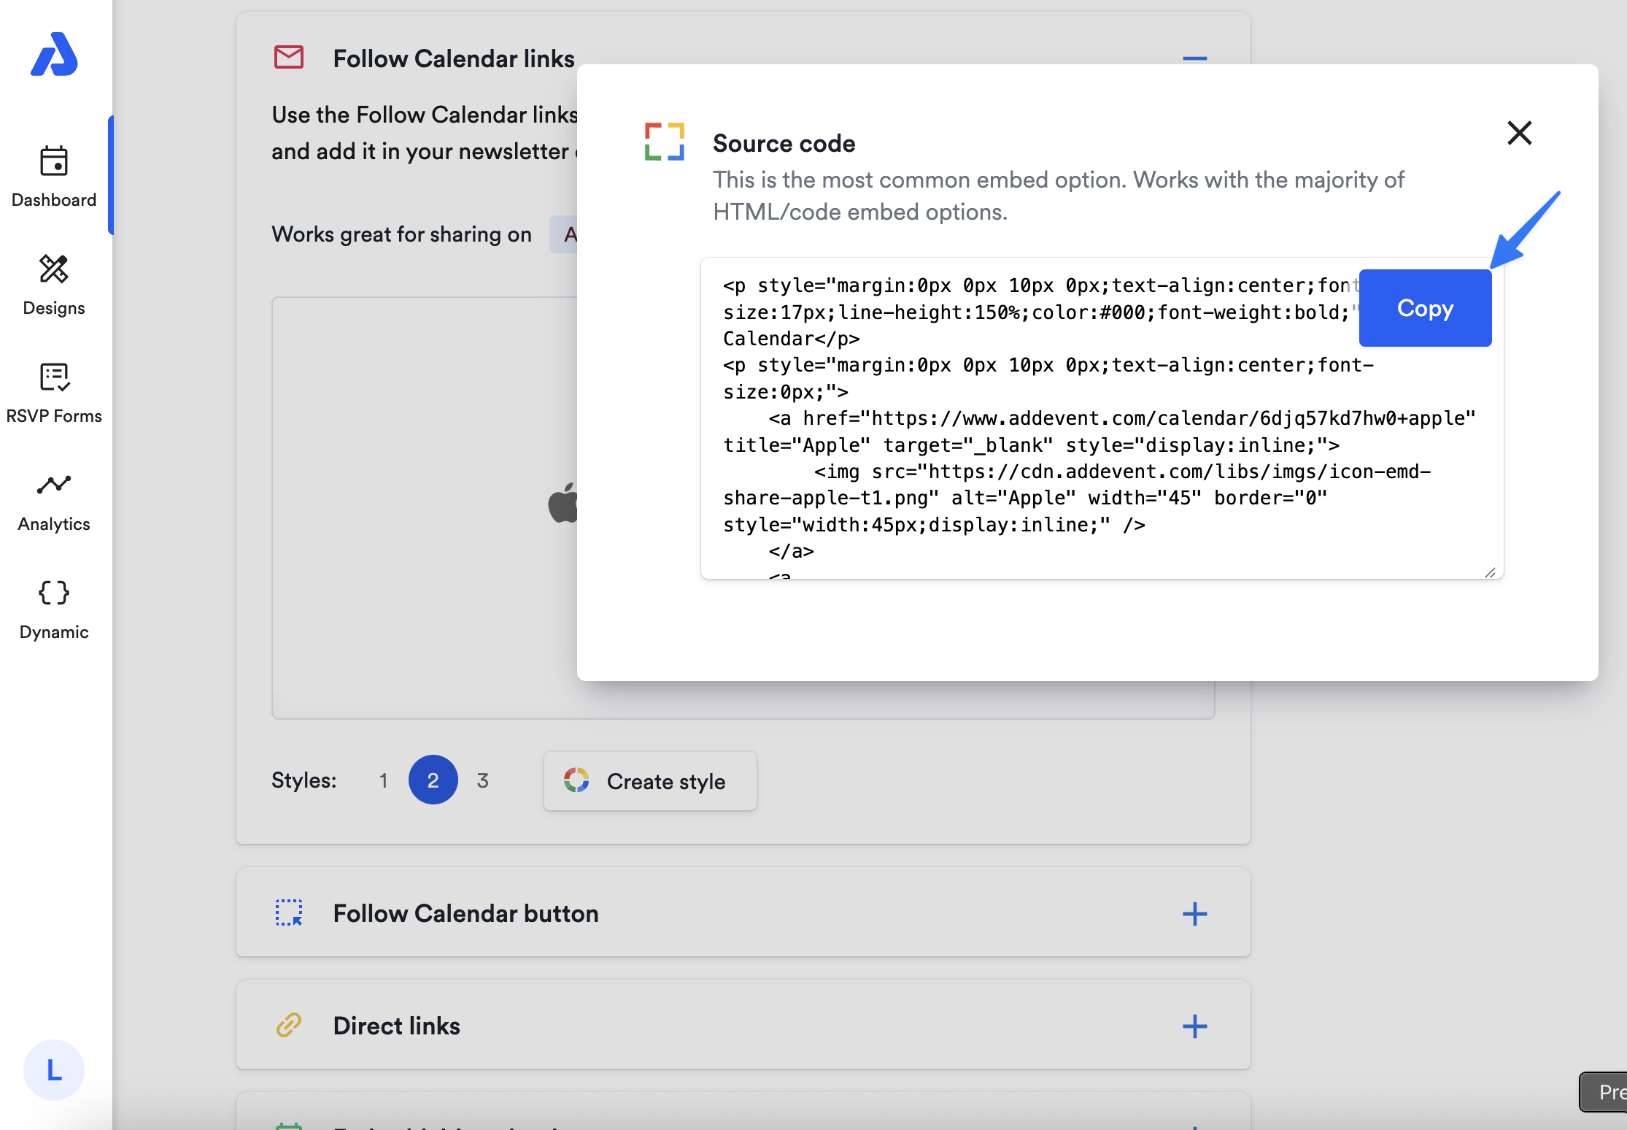Click the Direct links chain icon
Viewport: 1627px width, 1130px height.
coord(289,1025)
